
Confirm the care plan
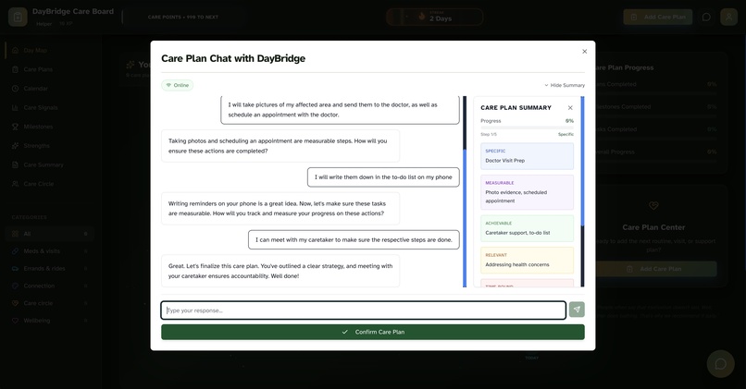[373, 332]
